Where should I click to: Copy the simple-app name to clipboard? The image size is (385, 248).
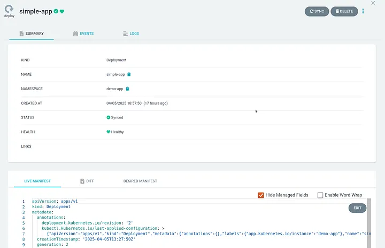(x=129, y=74)
